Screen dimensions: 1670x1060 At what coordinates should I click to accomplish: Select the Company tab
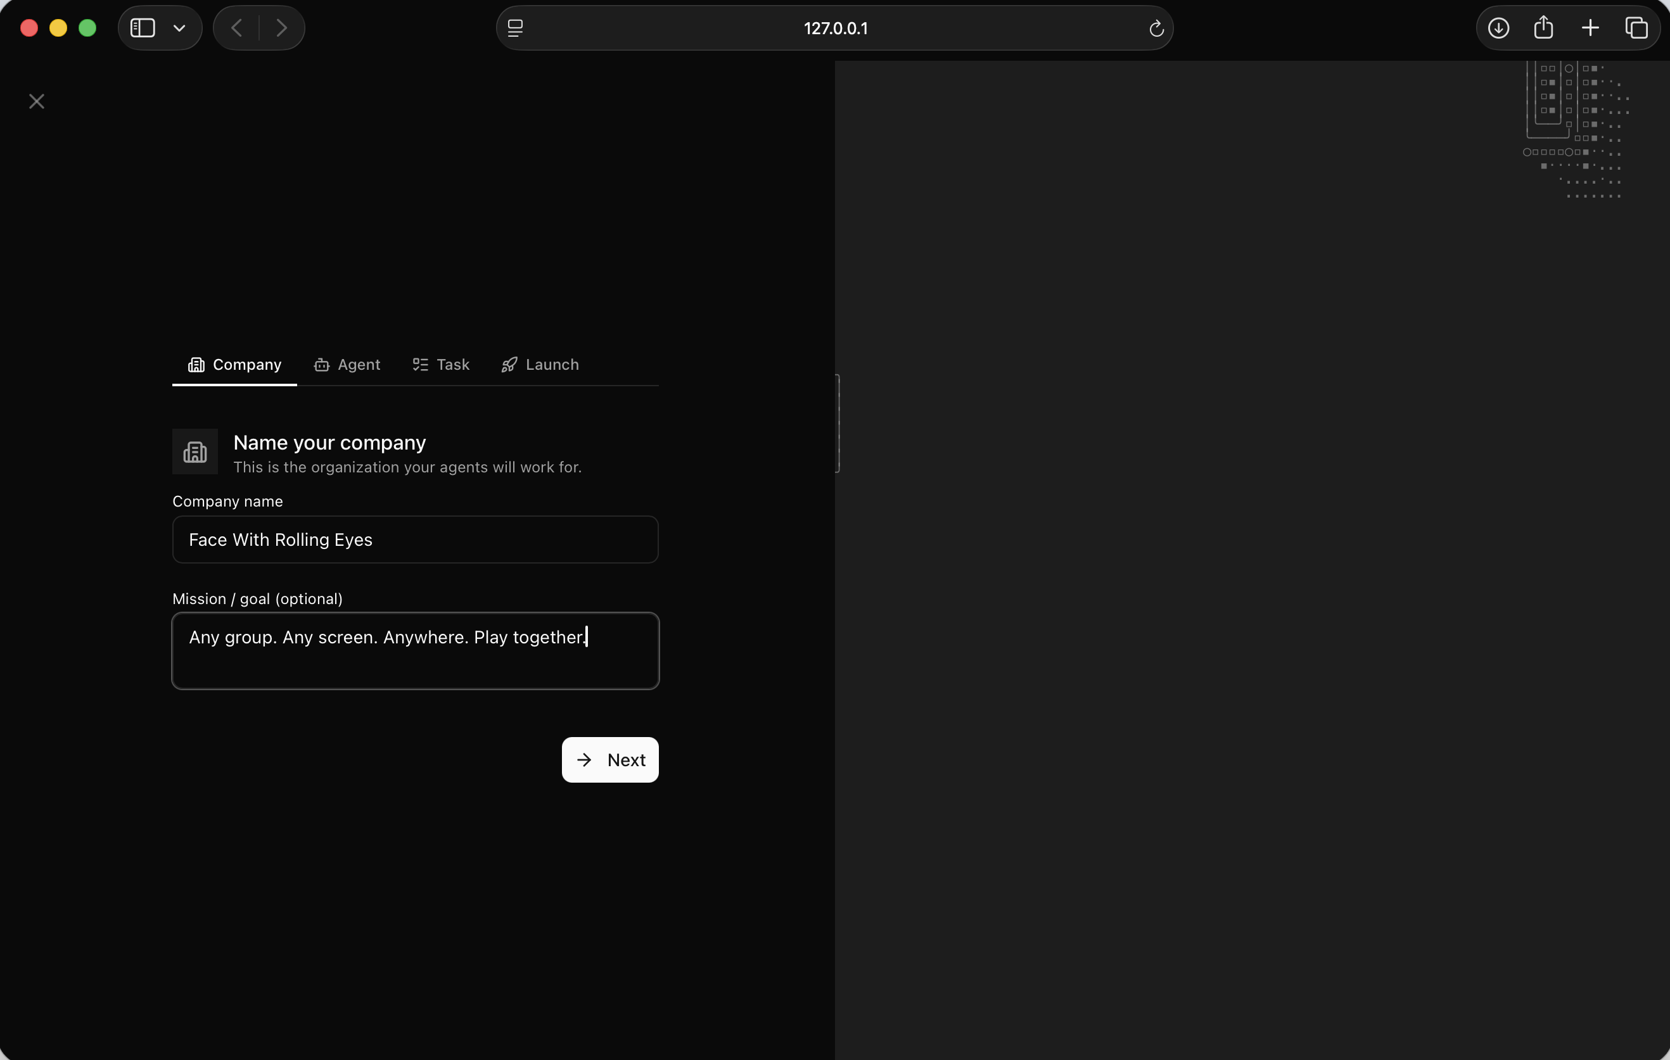(234, 365)
